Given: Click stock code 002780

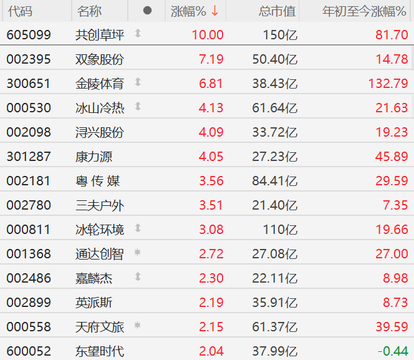Looking at the screenshot, I should point(29,205).
